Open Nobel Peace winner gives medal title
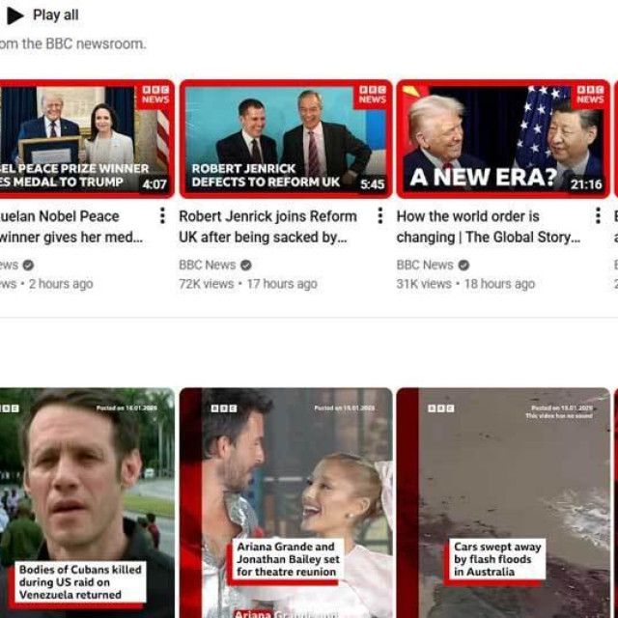The height and width of the screenshot is (618, 618). 71,227
